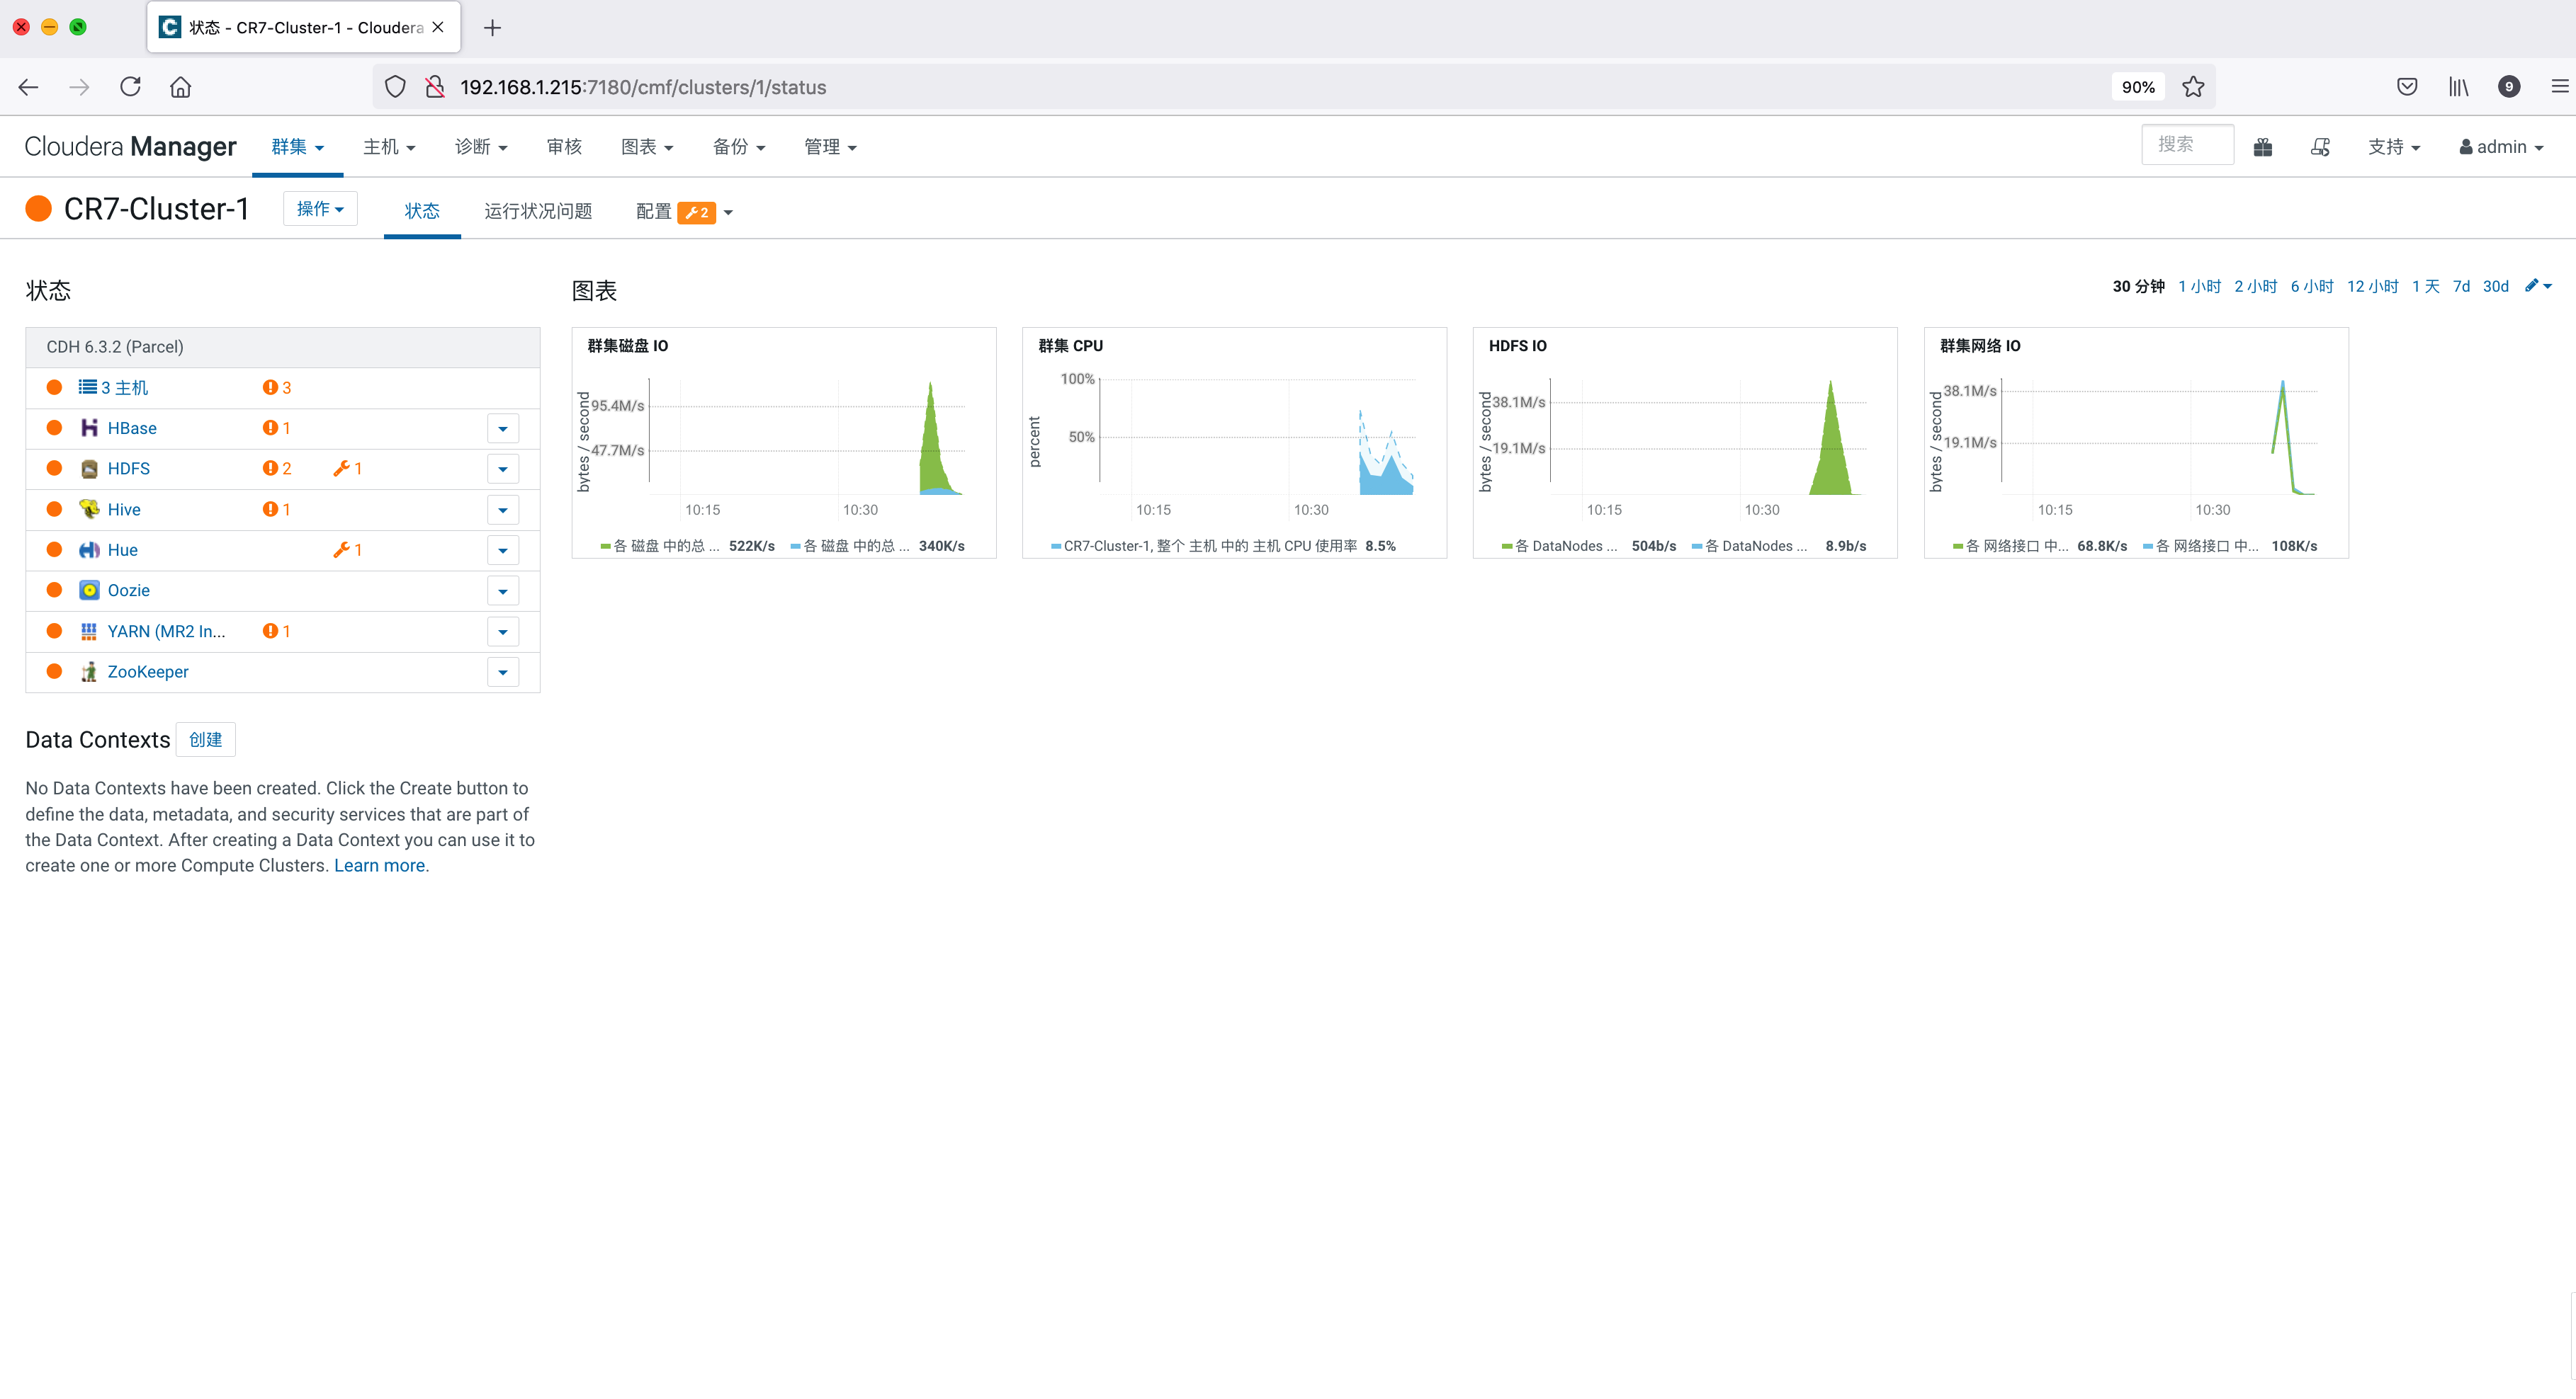Switch to the 运行状况问题 tab
Screen dimensions: 2576x1399
(538, 211)
